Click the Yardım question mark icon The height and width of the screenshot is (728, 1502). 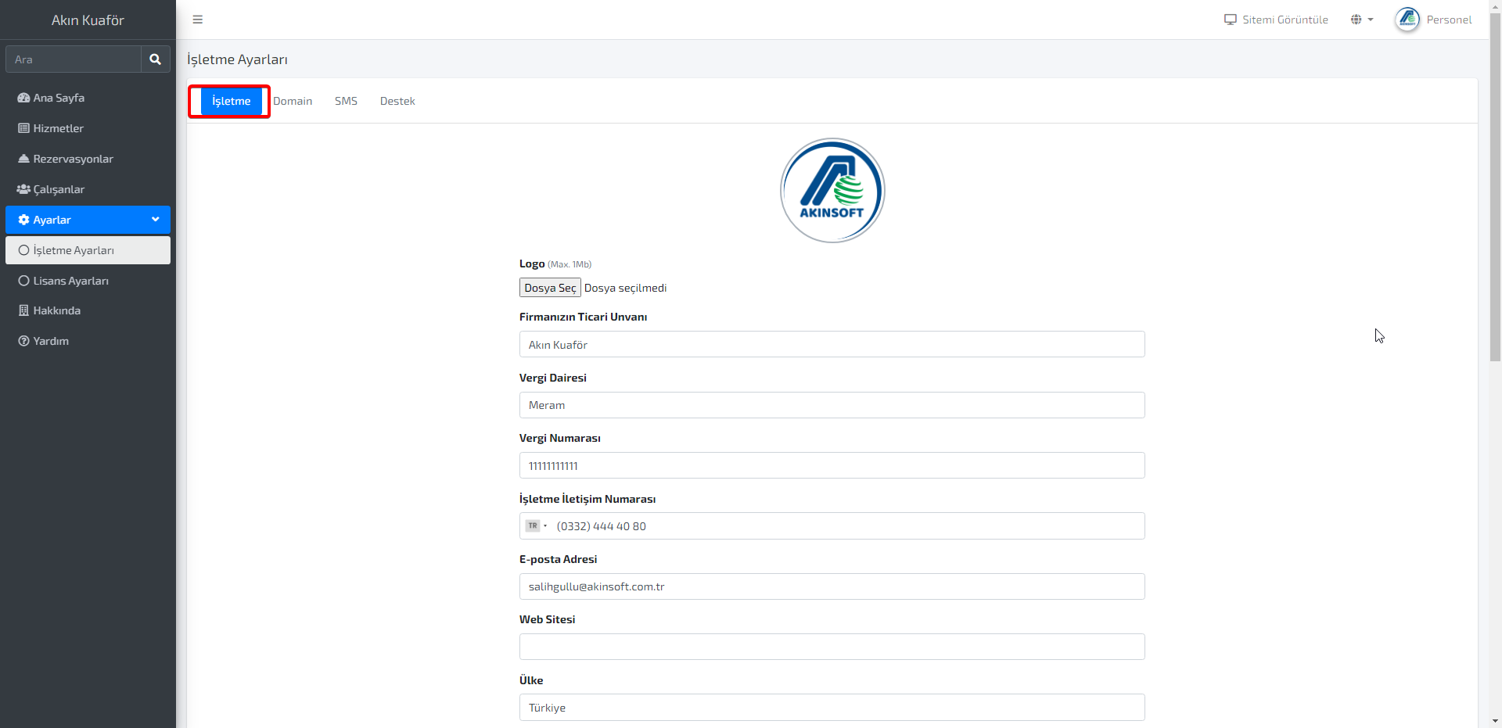23,341
